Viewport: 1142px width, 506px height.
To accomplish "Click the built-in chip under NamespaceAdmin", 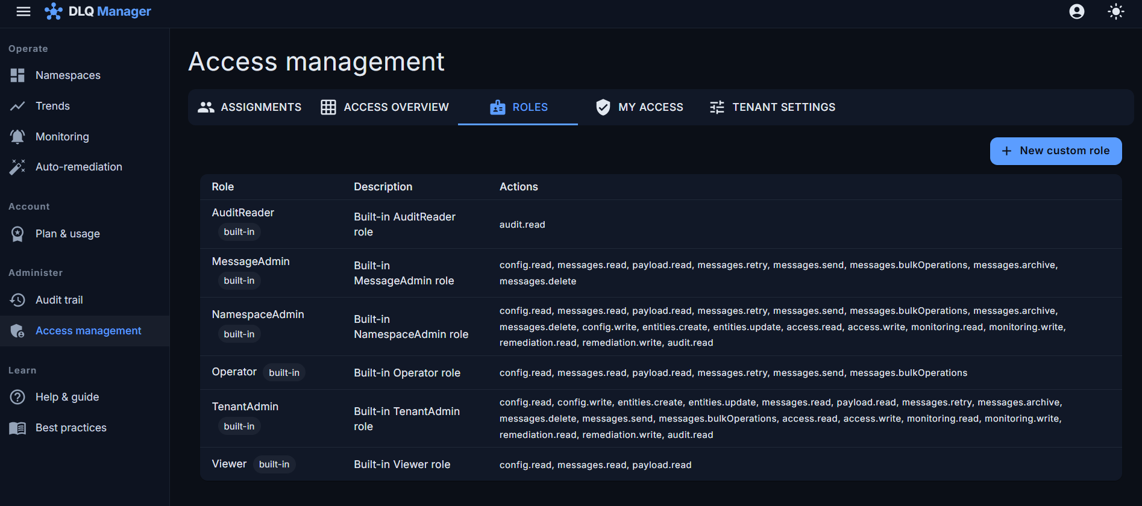I will (239, 334).
